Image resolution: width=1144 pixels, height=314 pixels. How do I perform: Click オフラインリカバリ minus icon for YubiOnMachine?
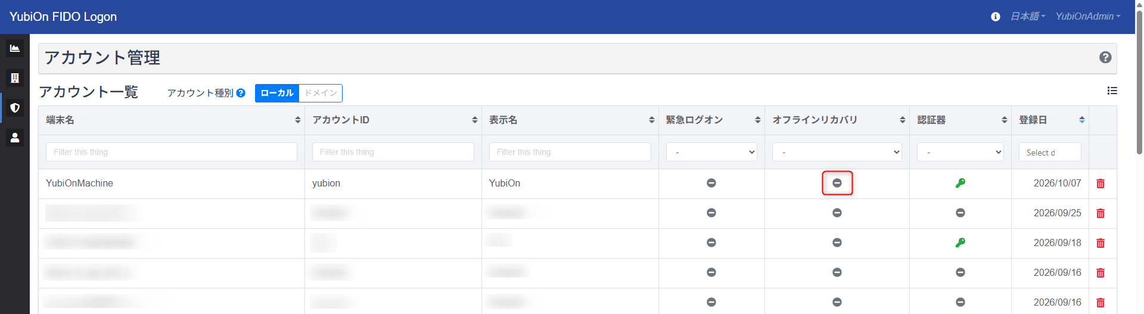click(837, 183)
